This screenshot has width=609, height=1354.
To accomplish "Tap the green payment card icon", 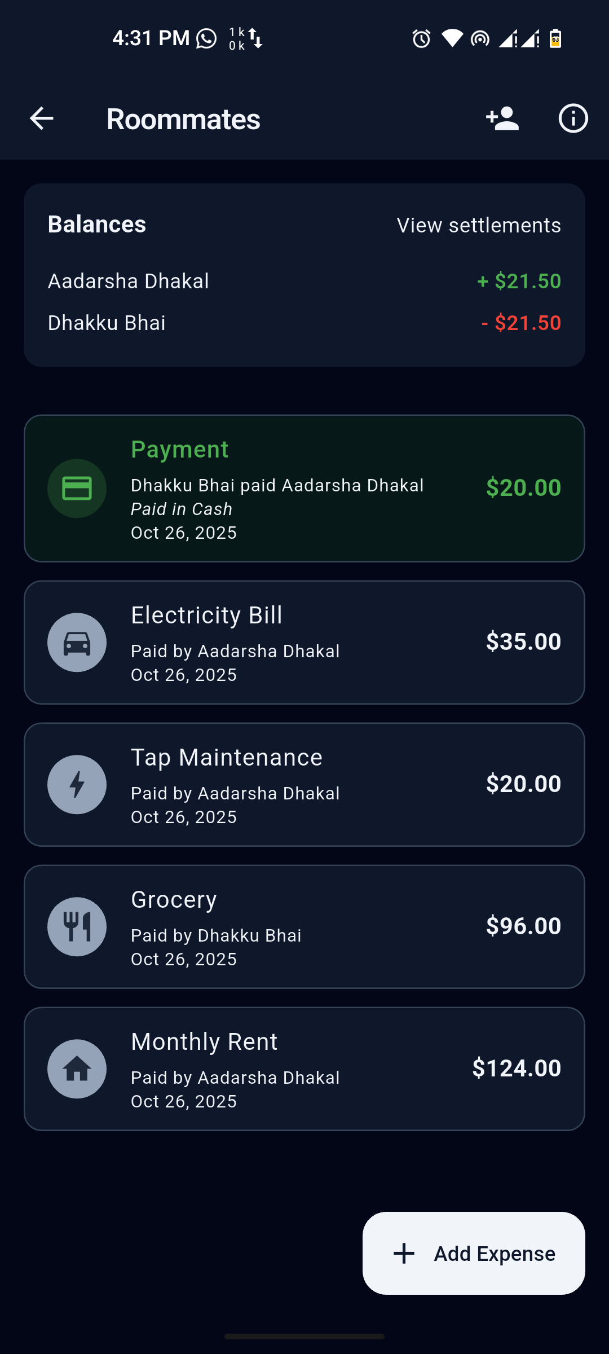I will 77,489.
